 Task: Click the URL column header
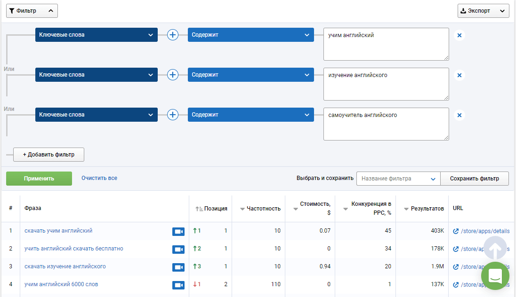[458, 208]
